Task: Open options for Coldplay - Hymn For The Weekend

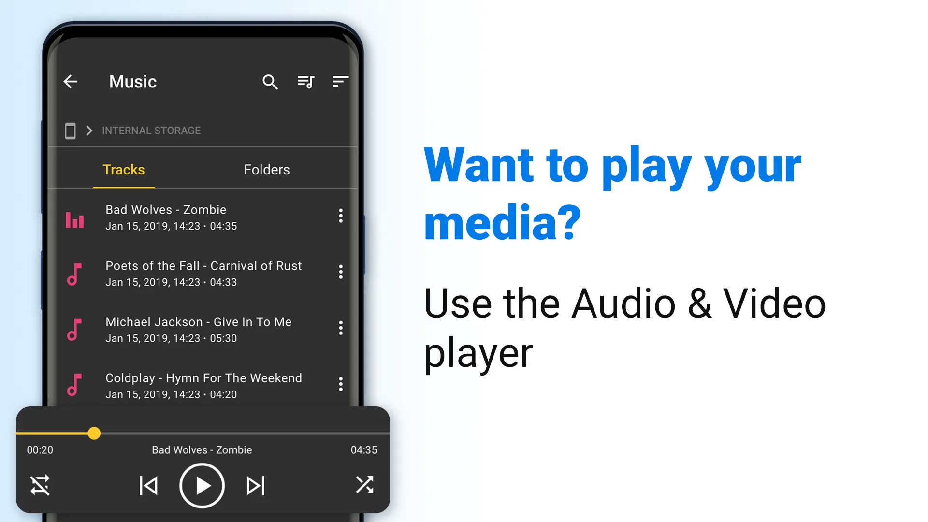Action: coord(342,384)
